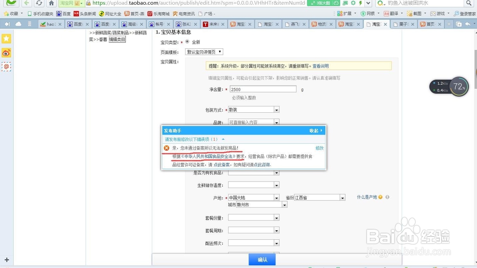The height and width of the screenshot is (268, 477).
Task: Open the 截图 screenshot tool
Action: [415, 13]
